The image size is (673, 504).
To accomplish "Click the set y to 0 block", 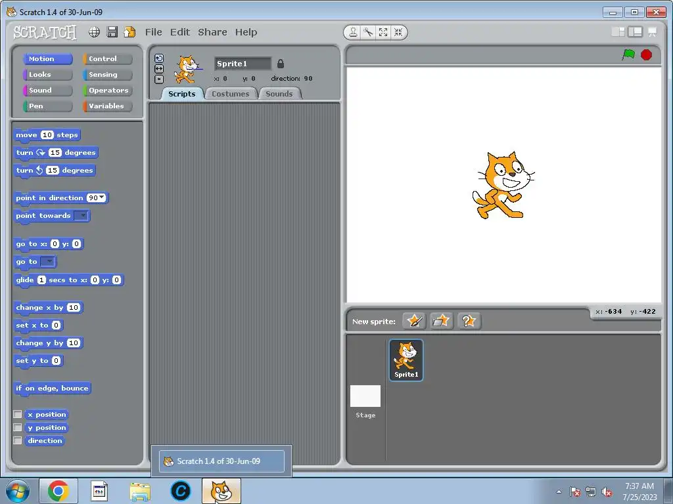I will pyautogui.click(x=38, y=361).
